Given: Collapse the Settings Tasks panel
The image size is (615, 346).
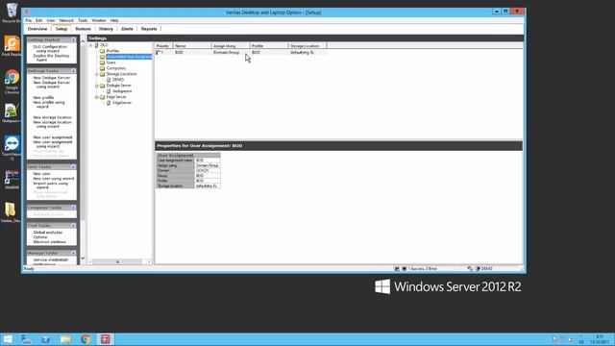Looking at the screenshot, I should pos(73,71).
